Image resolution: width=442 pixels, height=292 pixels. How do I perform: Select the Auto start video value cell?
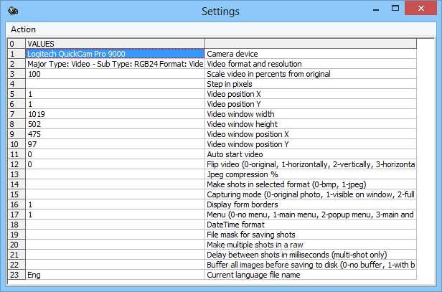click(x=115, y=154)
